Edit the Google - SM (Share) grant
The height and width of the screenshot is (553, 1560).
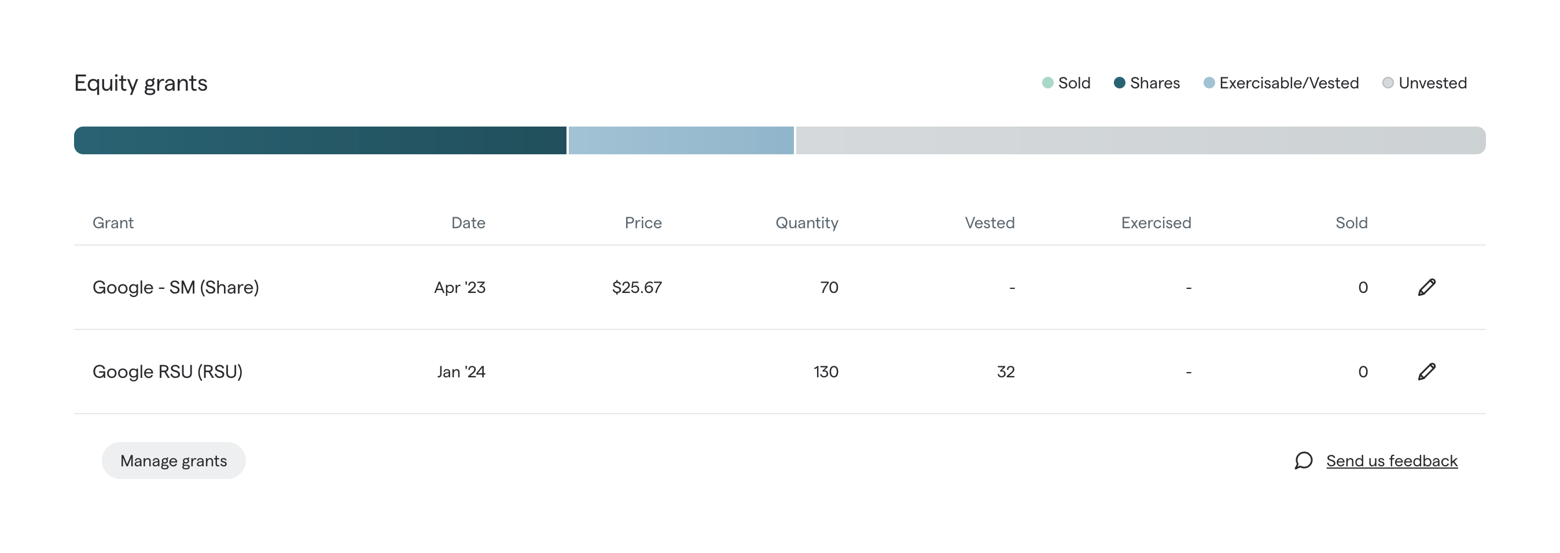click(x=1426, y=287)
